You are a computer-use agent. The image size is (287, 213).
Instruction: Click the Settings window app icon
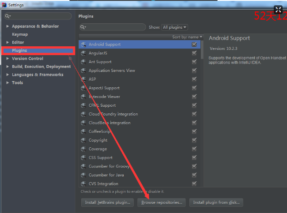(x=4, y=5)
